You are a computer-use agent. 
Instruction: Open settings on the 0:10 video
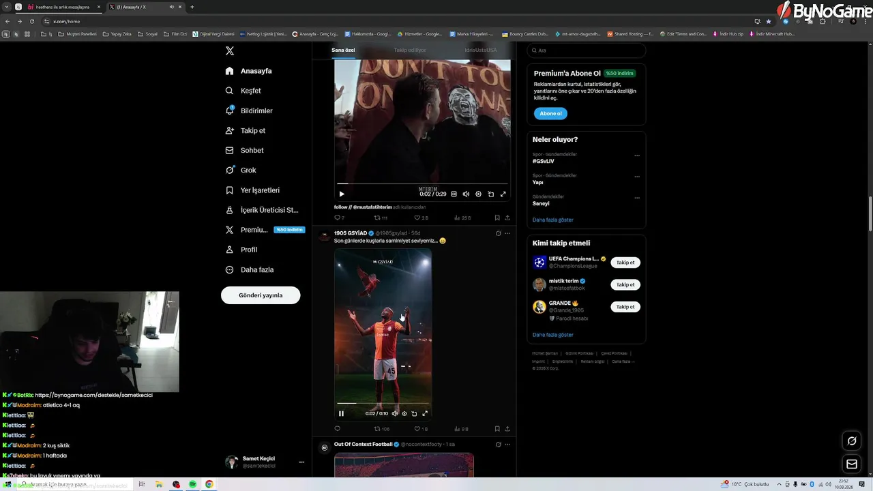(x=404, y=413)
